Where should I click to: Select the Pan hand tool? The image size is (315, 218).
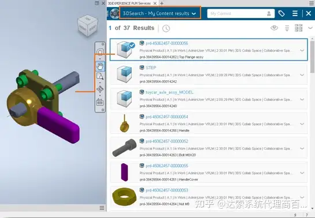click(x=100, y=66)
